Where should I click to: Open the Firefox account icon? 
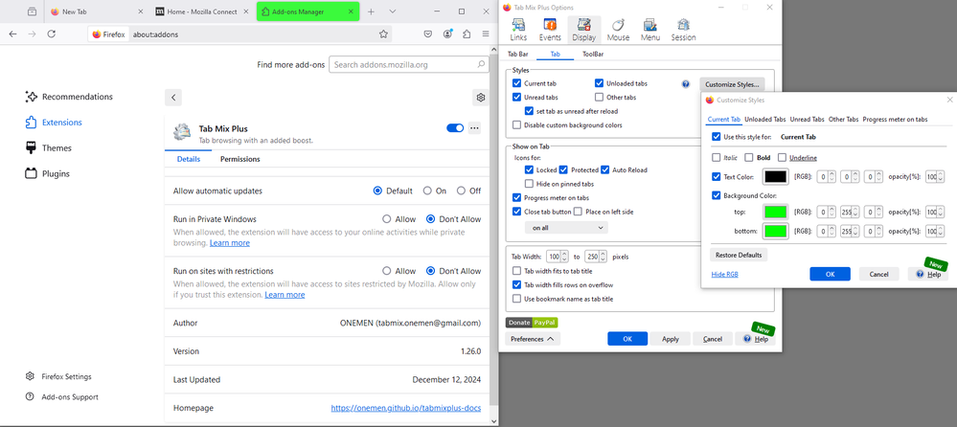(448, 34)
